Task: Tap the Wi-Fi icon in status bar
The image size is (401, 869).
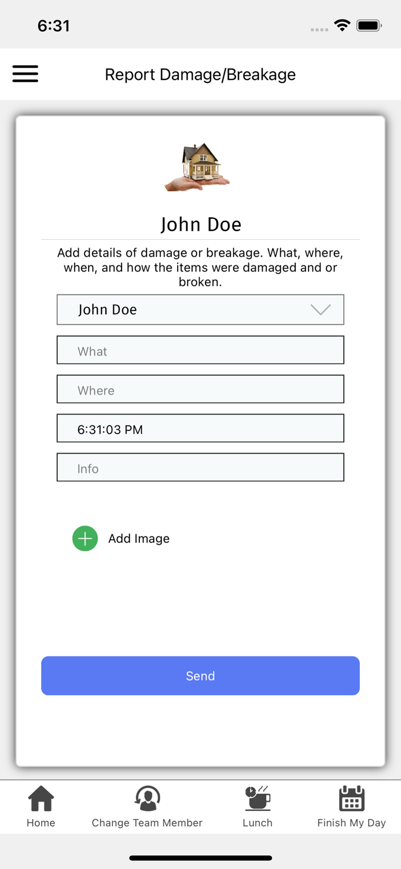Action: pyautogui.click(x=341, y=25)
